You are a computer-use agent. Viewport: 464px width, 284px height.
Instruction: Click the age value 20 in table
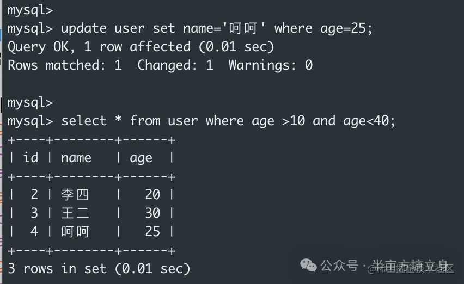pyautogui.click(x=152, y=195)
